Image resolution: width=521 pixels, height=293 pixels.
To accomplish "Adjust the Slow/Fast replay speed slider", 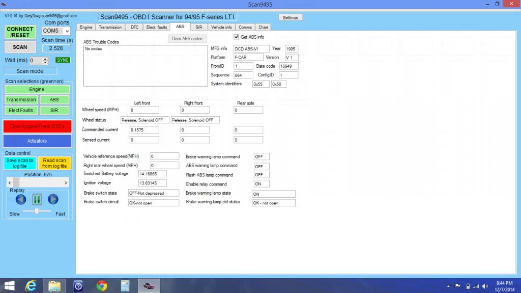I will (37, 211).
